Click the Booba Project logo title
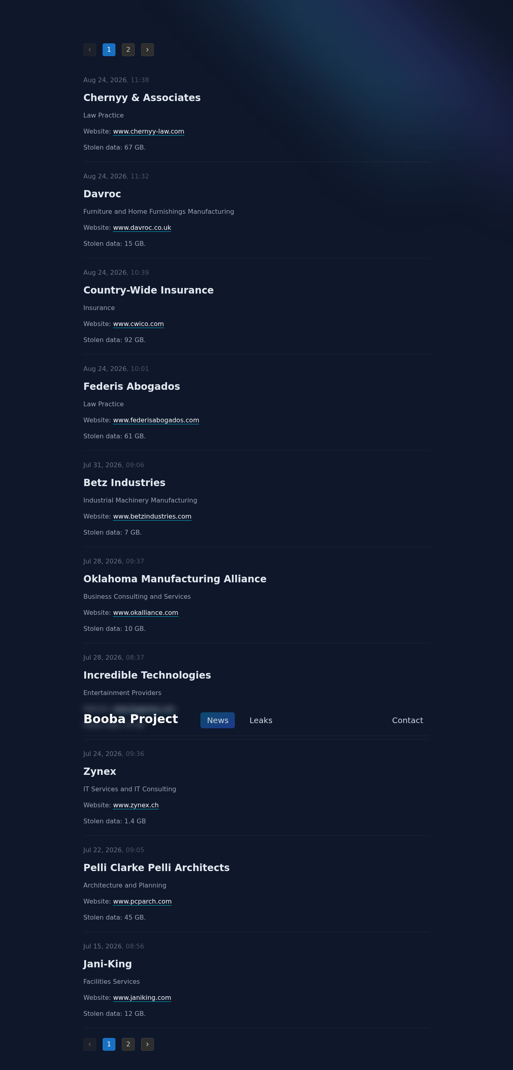The width and height of the screenshot is (513, 1070). pyautogui.click(x=131, y=719)
